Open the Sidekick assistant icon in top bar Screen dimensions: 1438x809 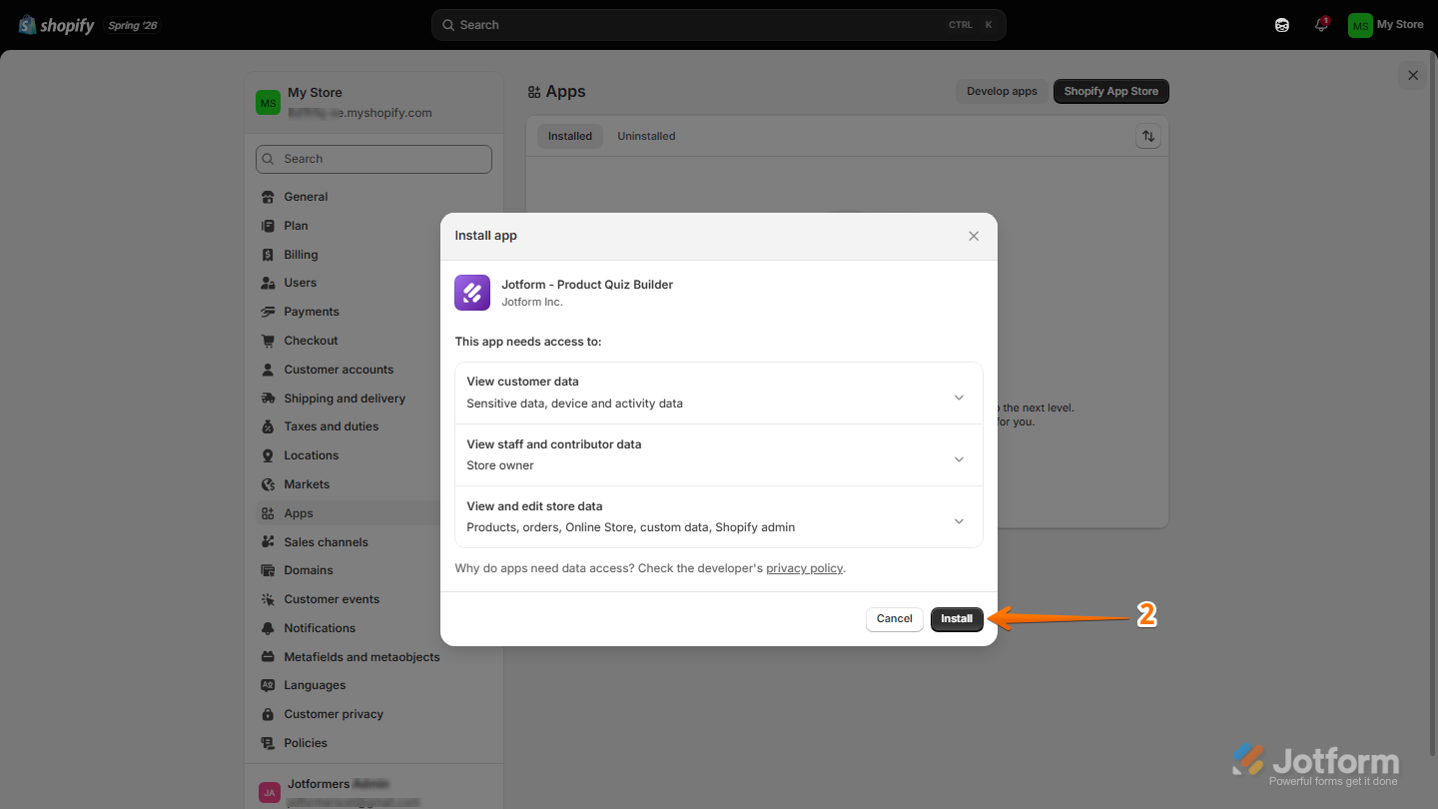click(1282, 25)
